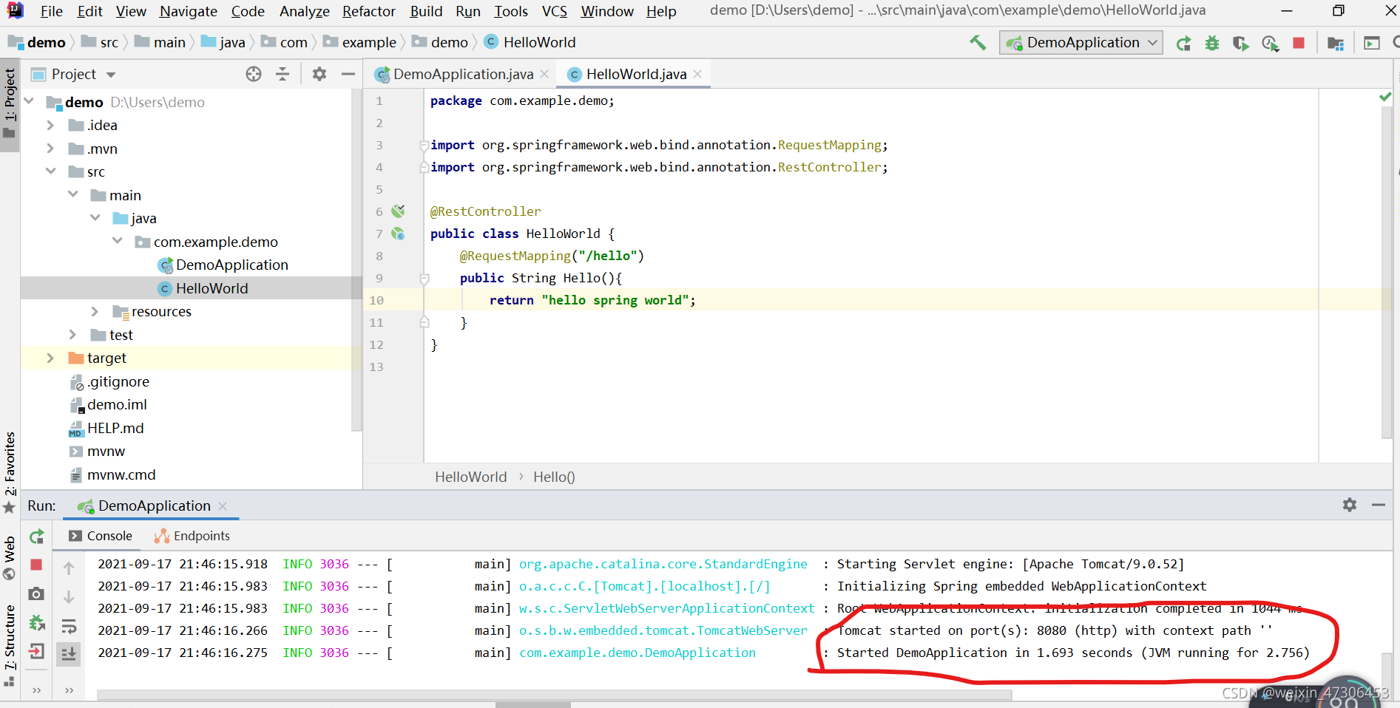Select HelloWorld class in project tree
The width and height of the screenshot is (1400, 708).
click(212, 288)
